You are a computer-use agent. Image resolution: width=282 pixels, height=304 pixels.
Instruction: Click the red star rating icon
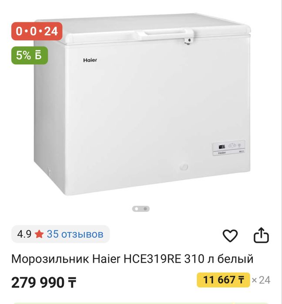coord(39,234)
